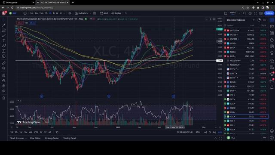The height and width of the screenshot is (155, 275).
Task: Add symbol to the watchlist
Action: [x=254, y=20]
